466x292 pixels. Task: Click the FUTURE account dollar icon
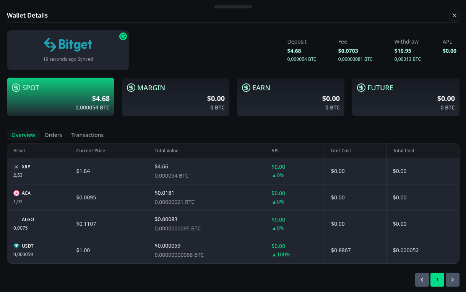click(x=361, y=88)
